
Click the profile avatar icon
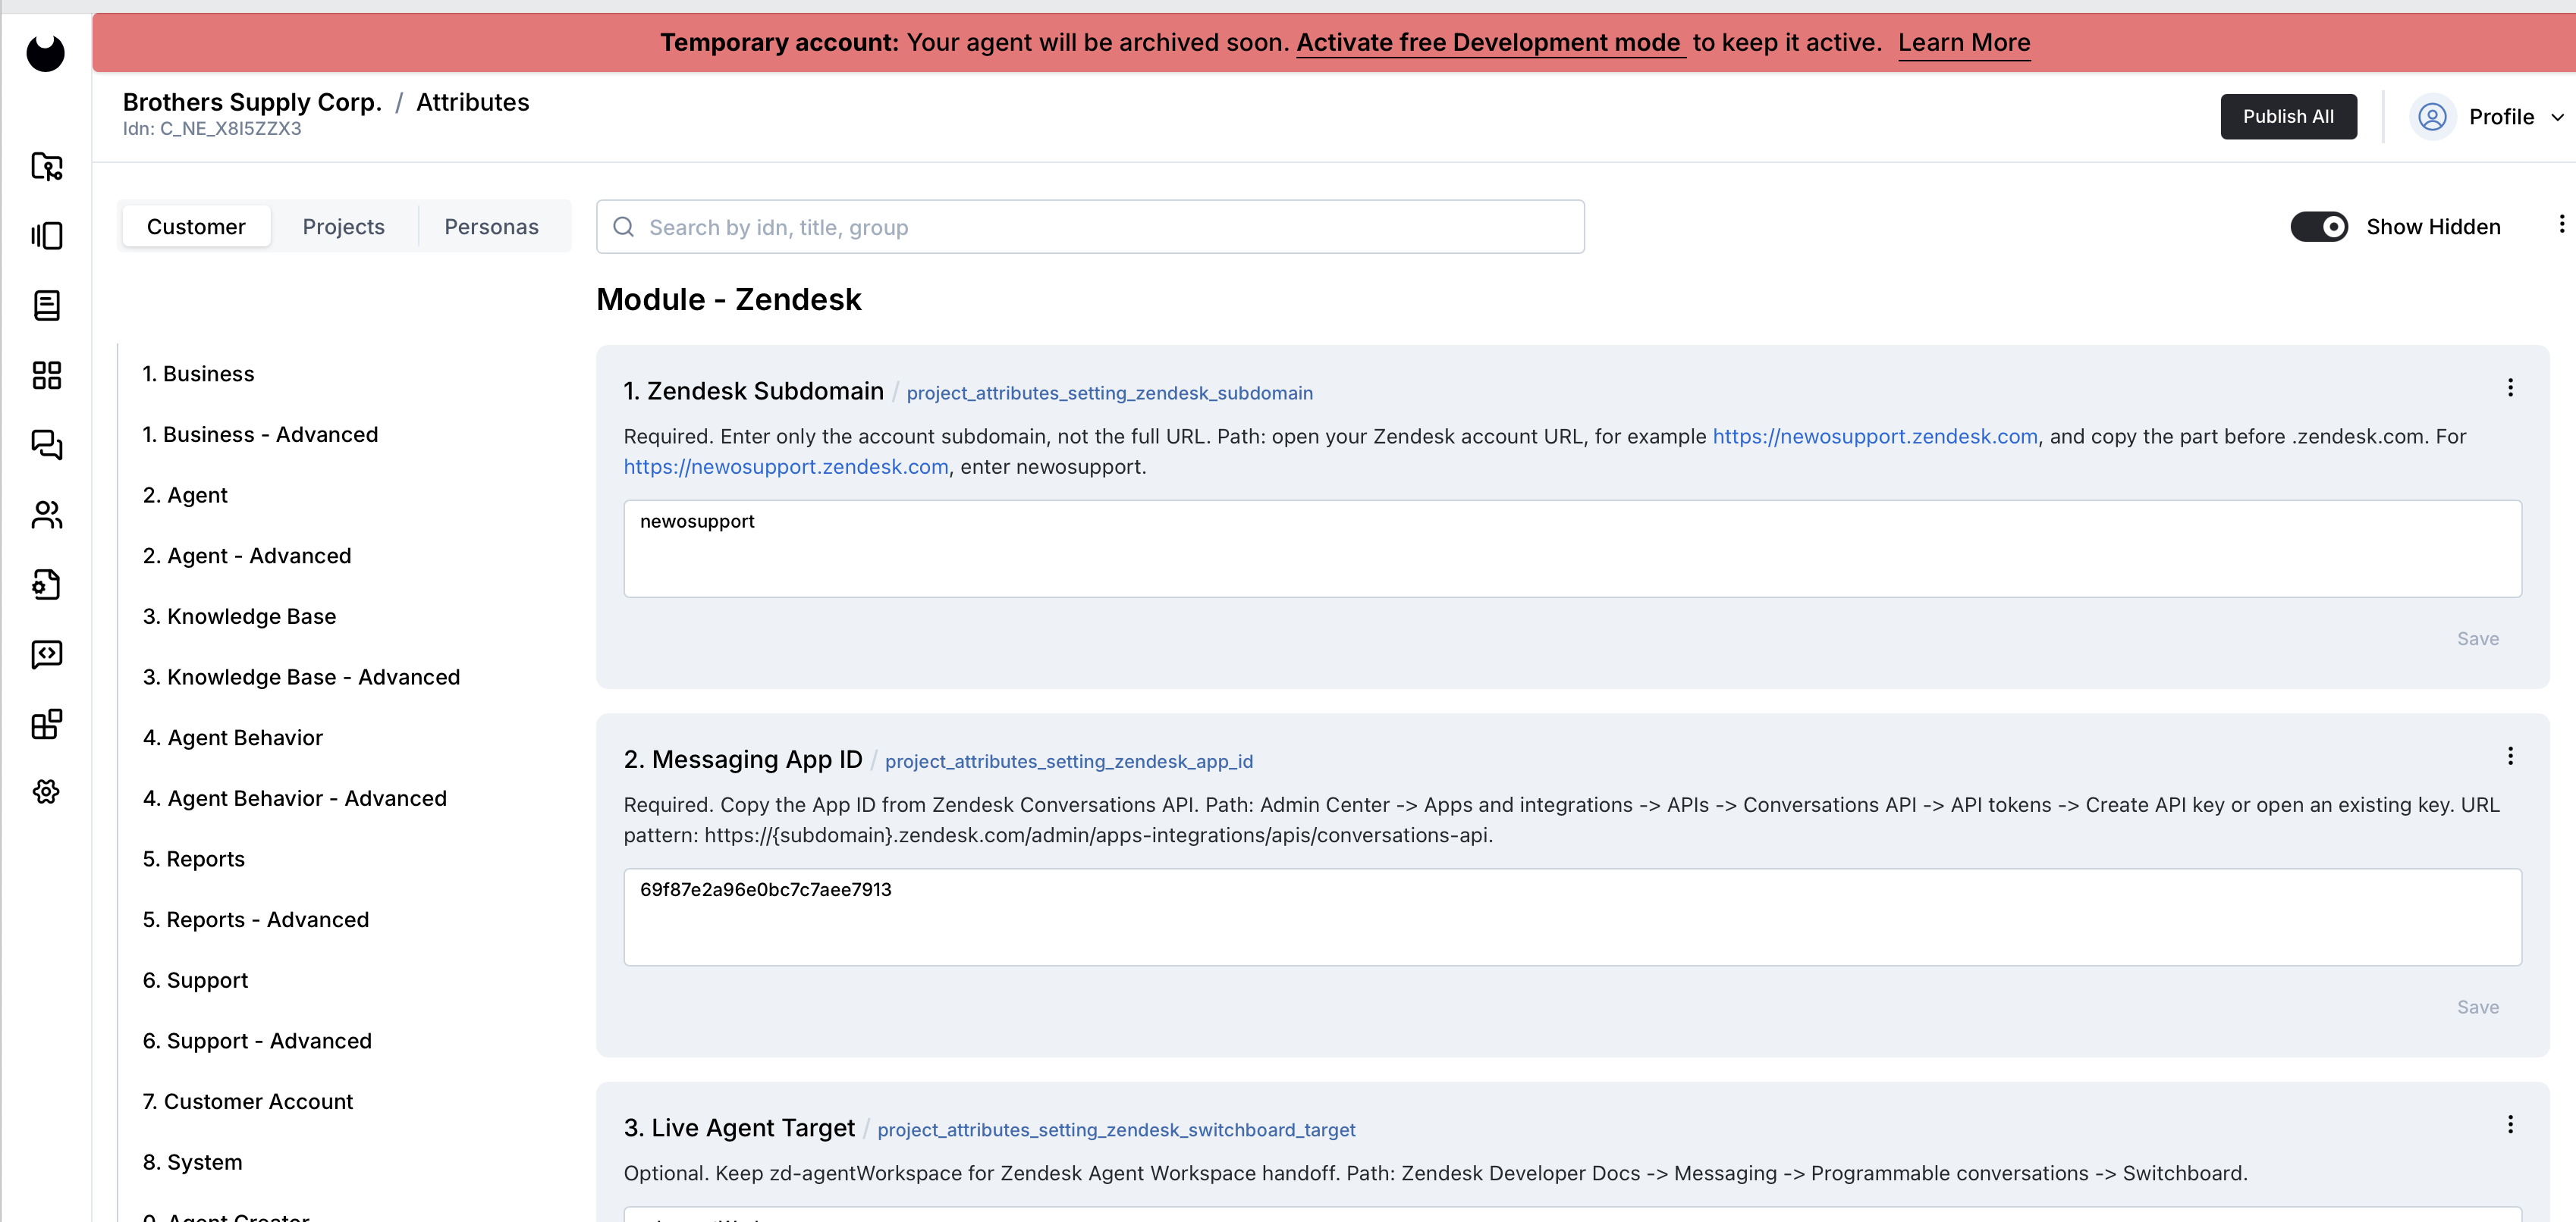[2432, 117]
